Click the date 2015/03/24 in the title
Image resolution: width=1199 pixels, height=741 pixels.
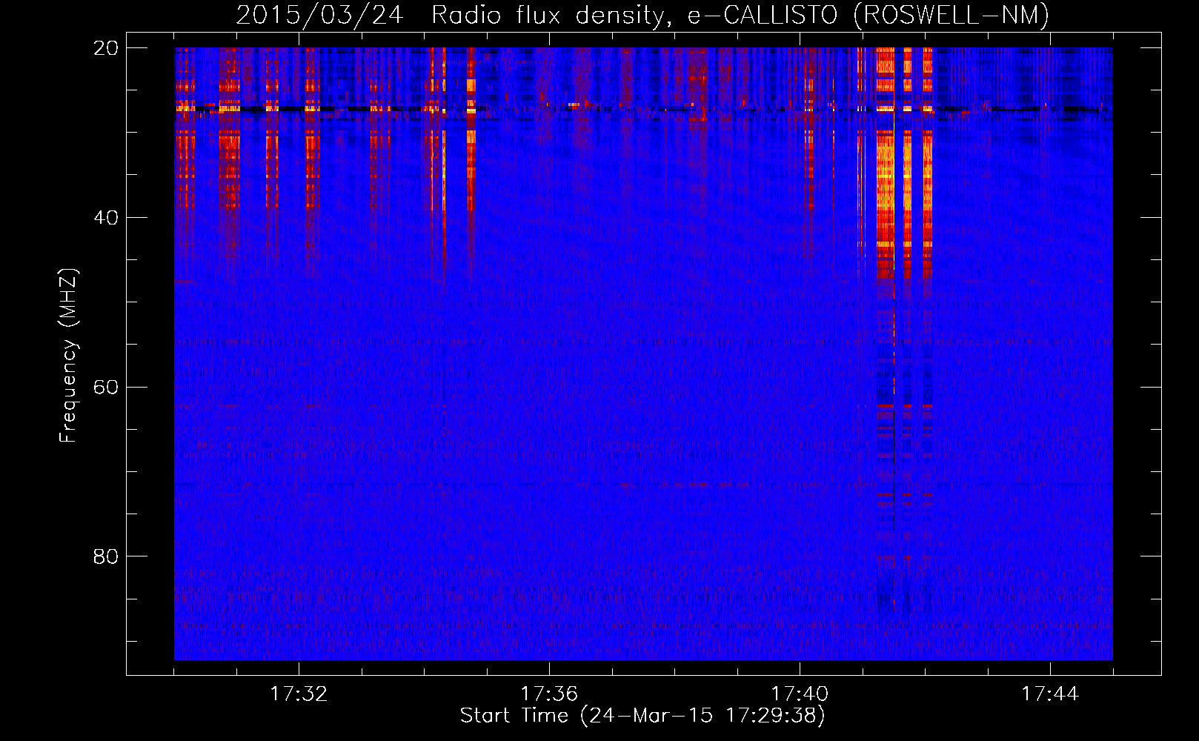[x=319, y=16]
